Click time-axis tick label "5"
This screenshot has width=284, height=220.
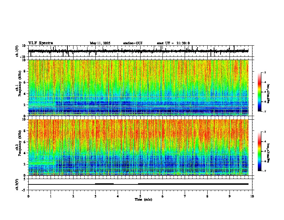[x=140, y=196]
